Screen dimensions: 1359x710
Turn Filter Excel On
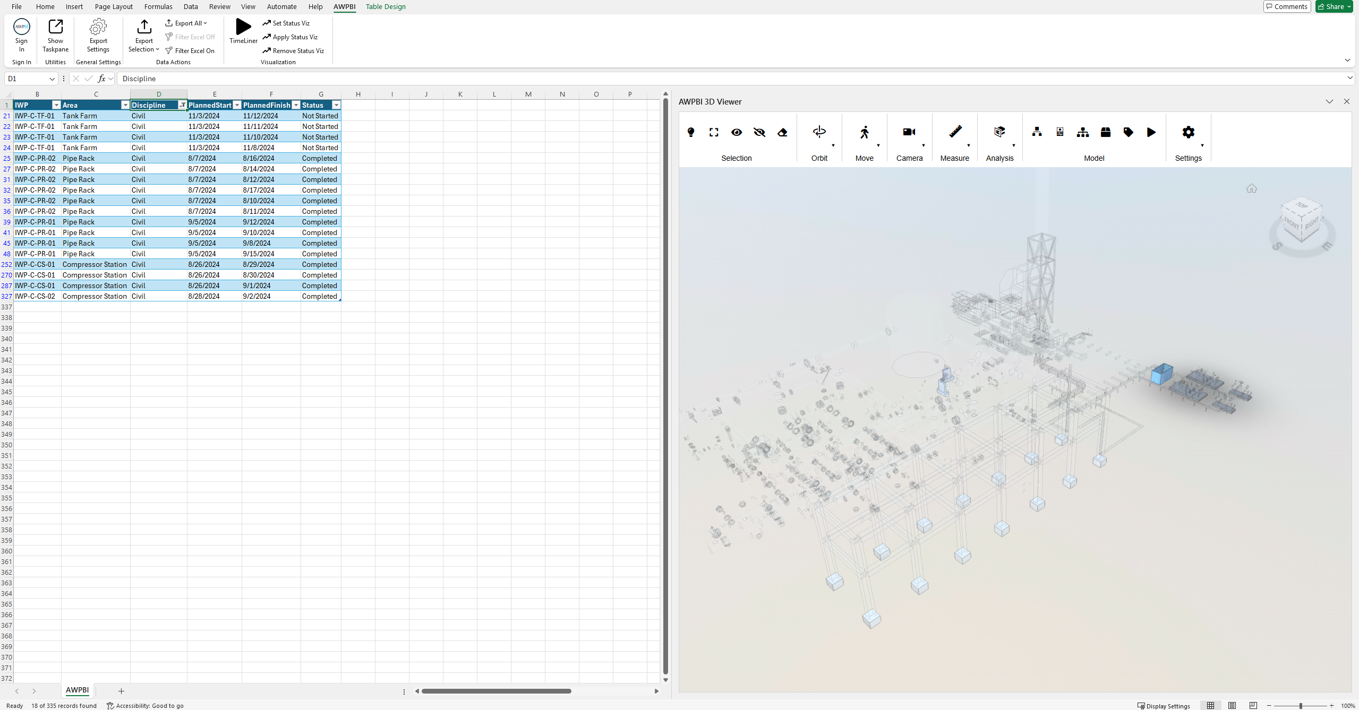pos(190,50)
